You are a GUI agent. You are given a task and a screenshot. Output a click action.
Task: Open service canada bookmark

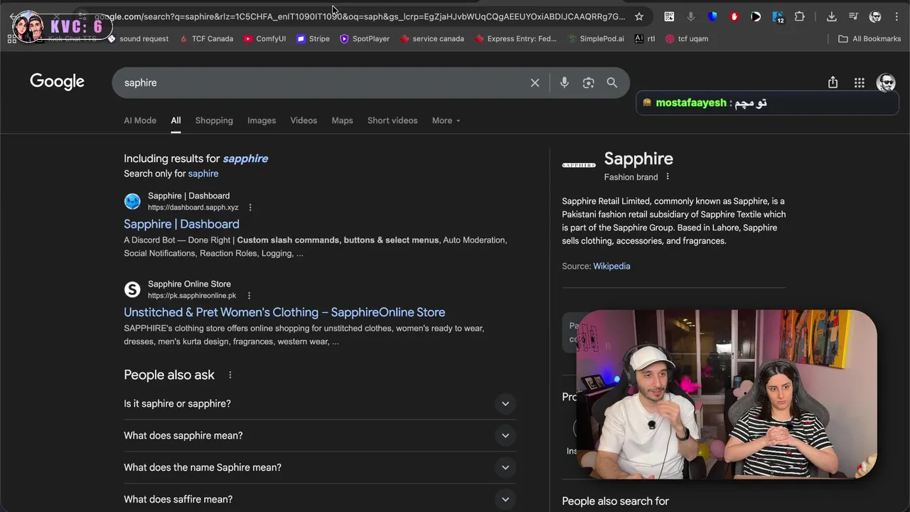click(x=432, y=38)
